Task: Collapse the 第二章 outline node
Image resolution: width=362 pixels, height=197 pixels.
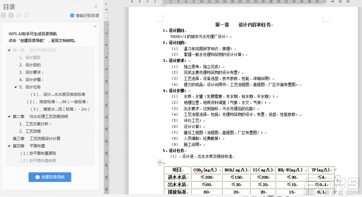Action: [9, 117]
